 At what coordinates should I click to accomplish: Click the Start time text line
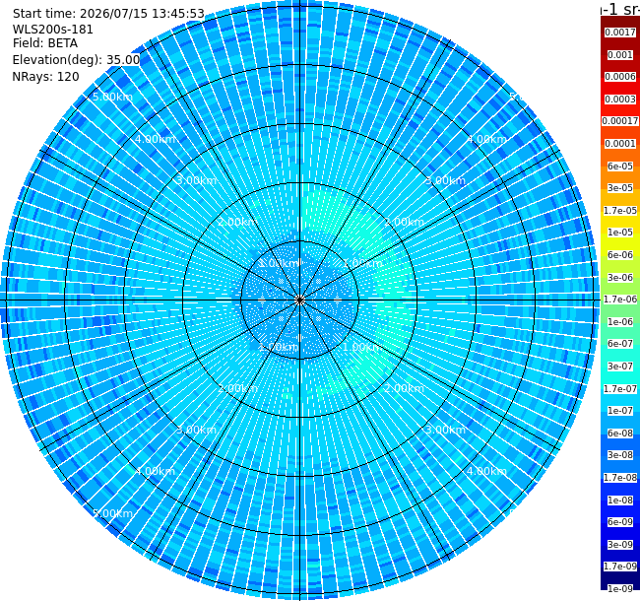[x=108, y=14]
